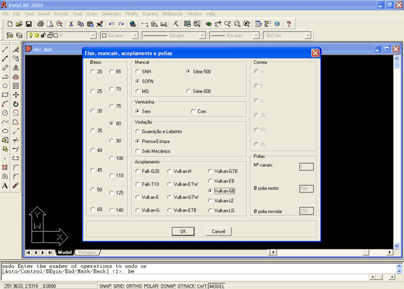Select the Line draw tool
Viewport: 404px width, 289px height.
[5, 49]
